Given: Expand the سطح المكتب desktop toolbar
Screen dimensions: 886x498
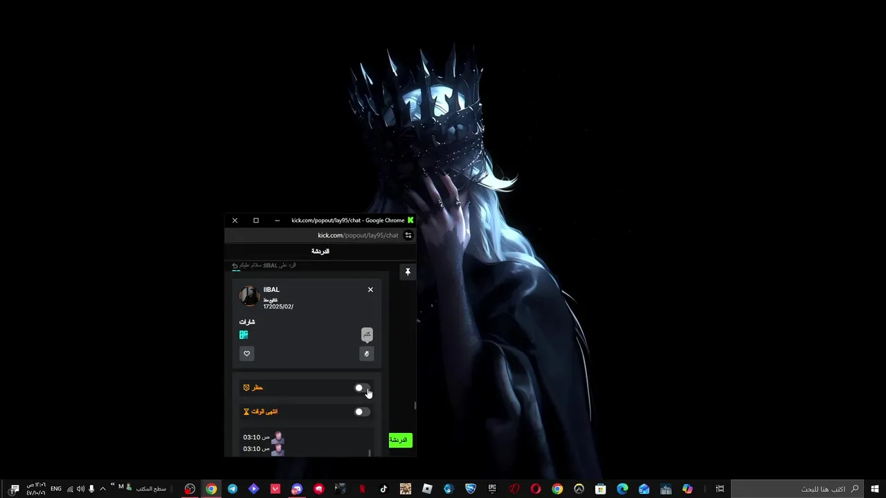Looking at the screenshot, I should pyautogui.click(x=112, y=486).
